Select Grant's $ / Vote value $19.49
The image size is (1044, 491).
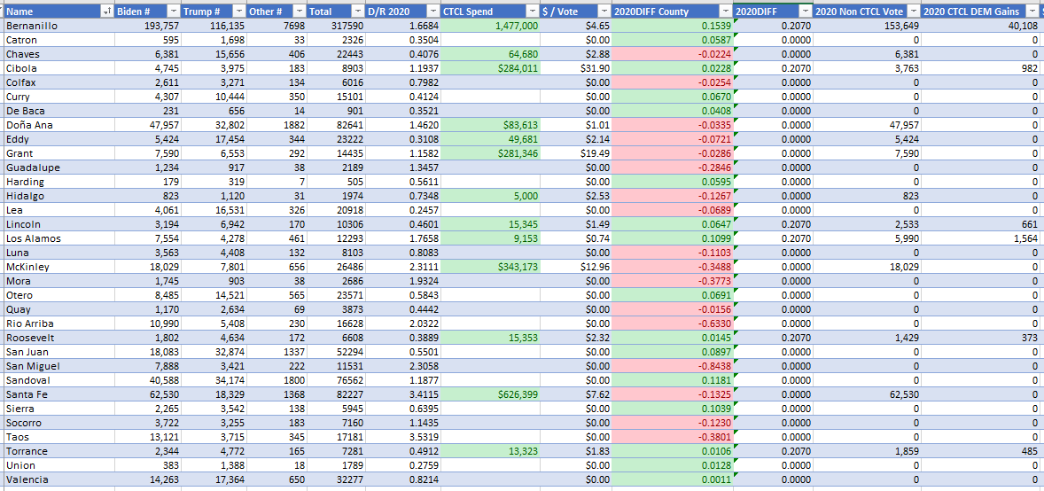(x=576, y=153)
